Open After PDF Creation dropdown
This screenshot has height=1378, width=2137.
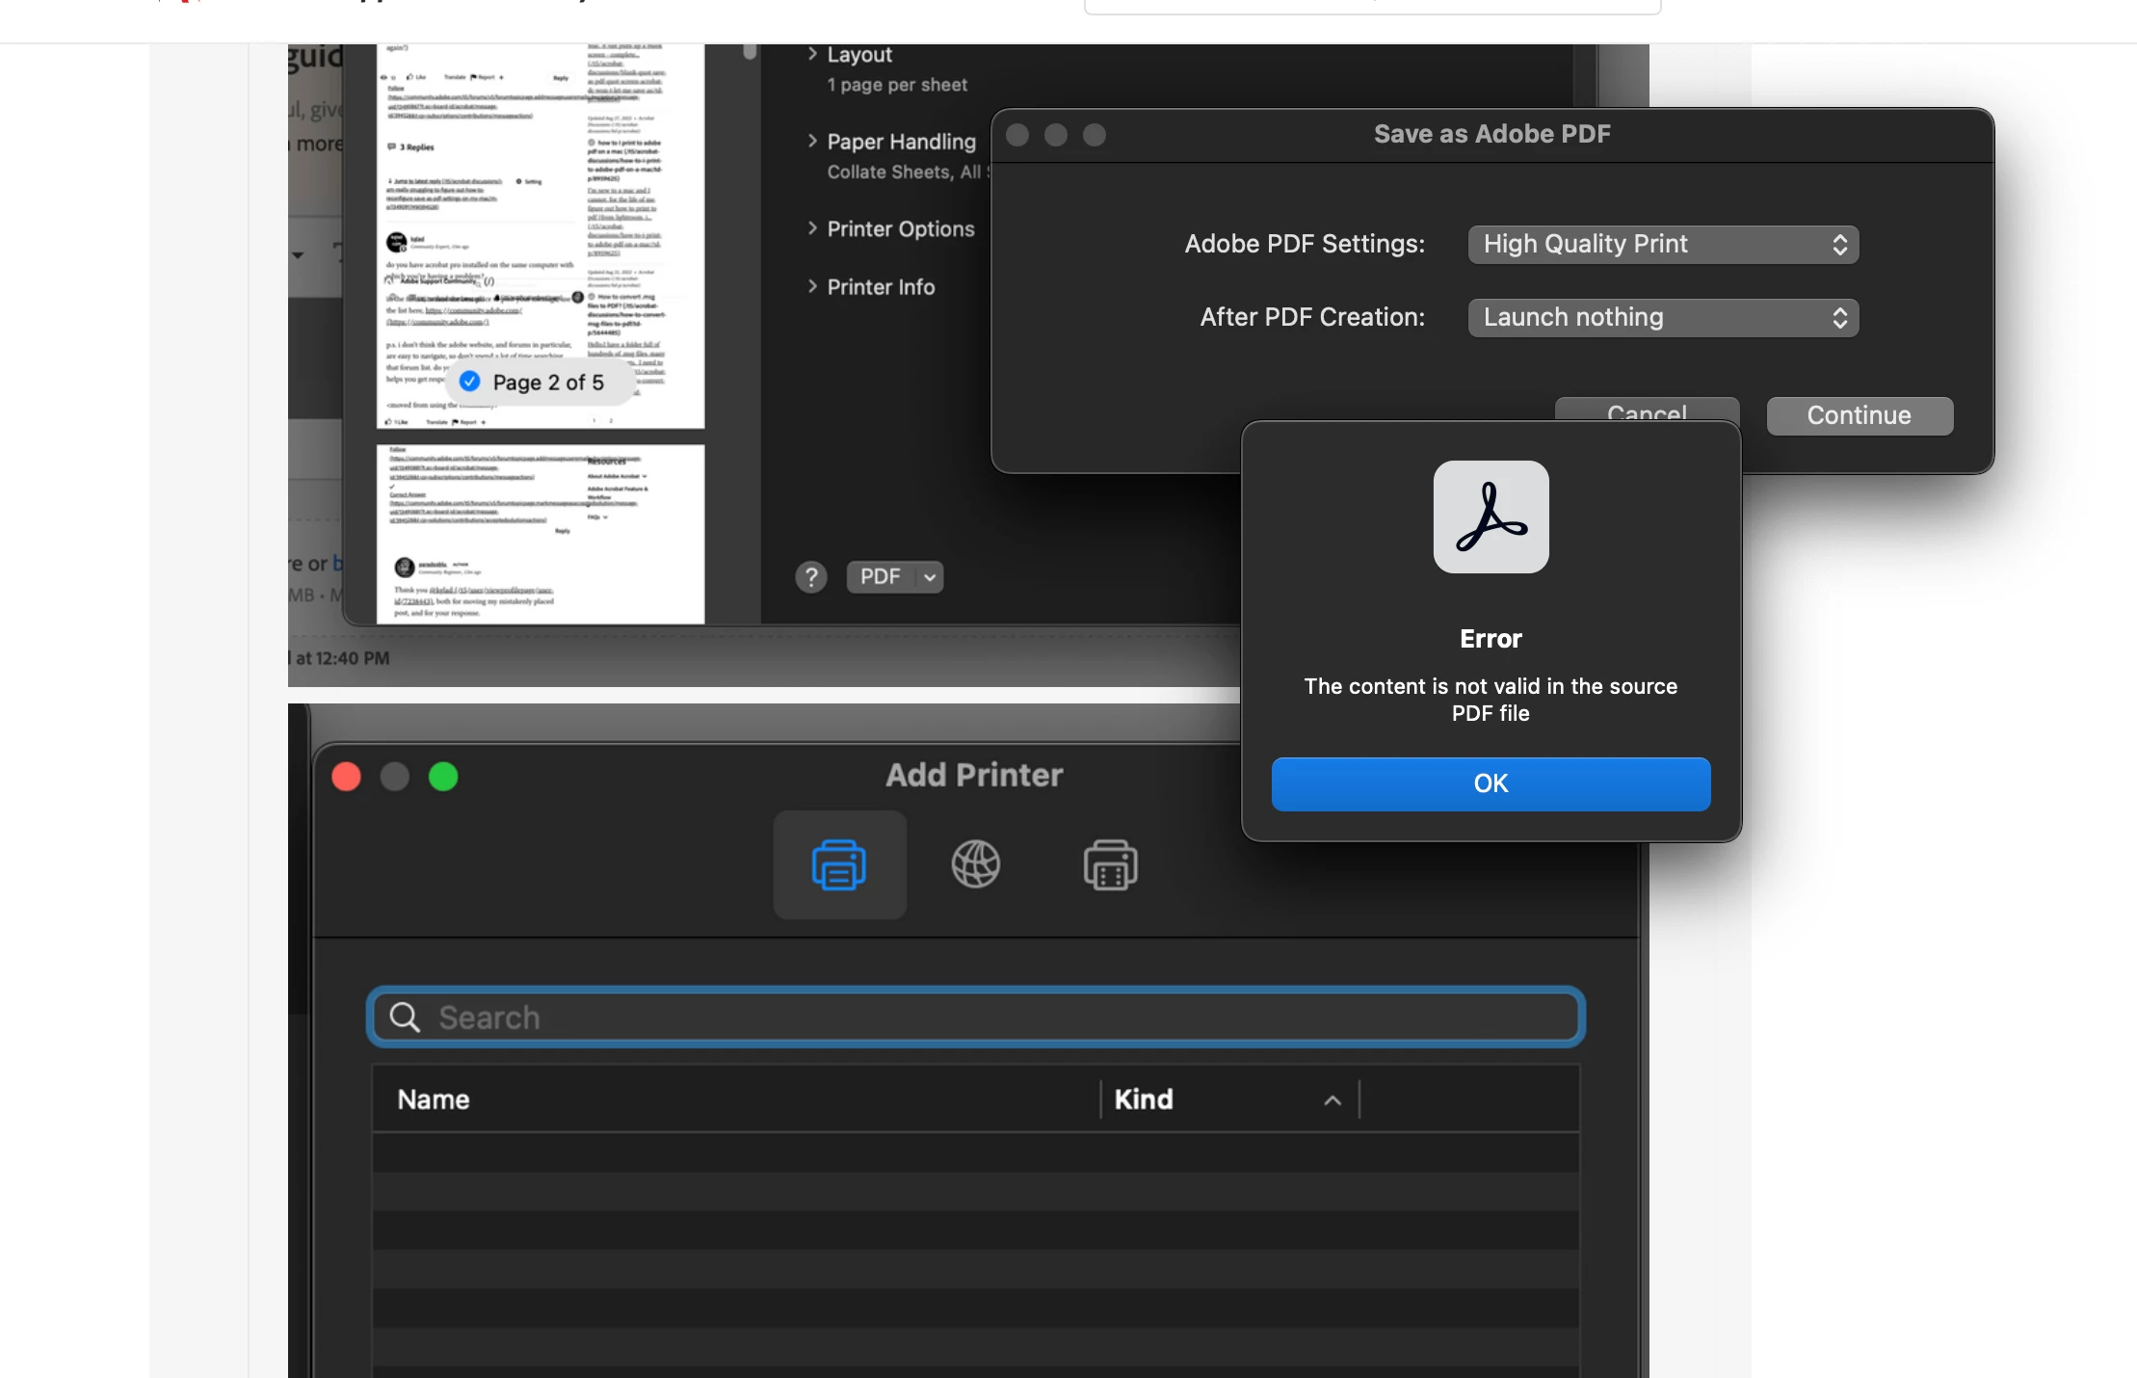tap(1663, 318)
